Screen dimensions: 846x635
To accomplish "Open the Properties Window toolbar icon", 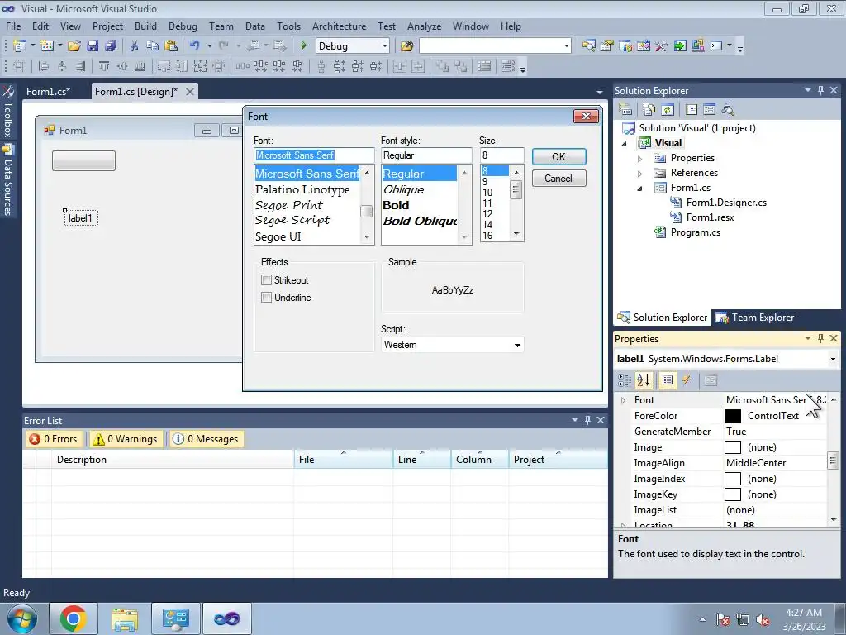I will 607,46.
